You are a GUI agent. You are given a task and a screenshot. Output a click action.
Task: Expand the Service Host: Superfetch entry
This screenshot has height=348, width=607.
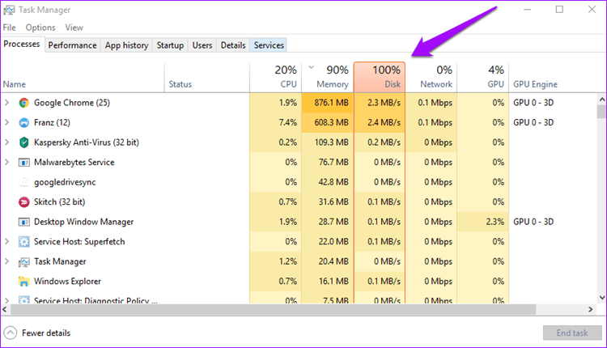coord(6,241)
